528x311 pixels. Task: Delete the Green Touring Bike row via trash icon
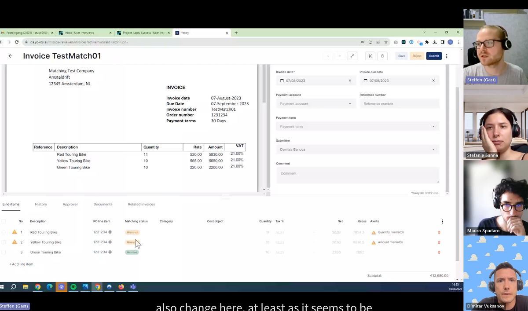pyautogui.click(x=439, y=252)
